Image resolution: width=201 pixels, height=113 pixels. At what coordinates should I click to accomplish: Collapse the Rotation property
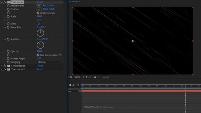coord(5,39)
